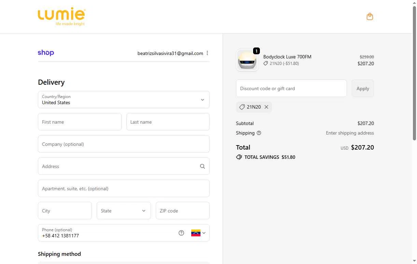Viewport: 417px width, 264px height.
Task: Focus the Last name field
Action: (x=168, y=122)
